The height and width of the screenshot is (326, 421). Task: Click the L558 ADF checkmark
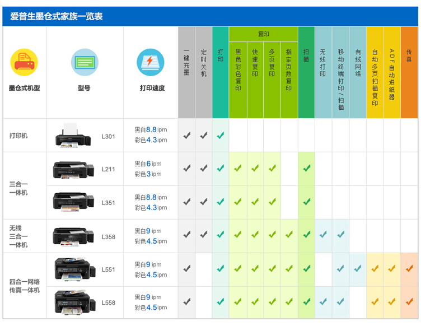click(x=392, y=301)
